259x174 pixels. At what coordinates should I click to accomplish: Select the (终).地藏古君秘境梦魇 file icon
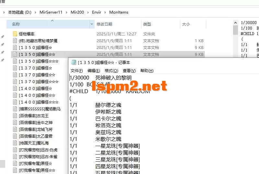[15, 41]
